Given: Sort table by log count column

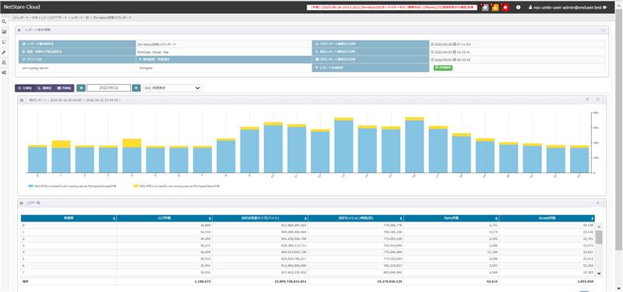Looking at the screenshot, I should [164, 218].
